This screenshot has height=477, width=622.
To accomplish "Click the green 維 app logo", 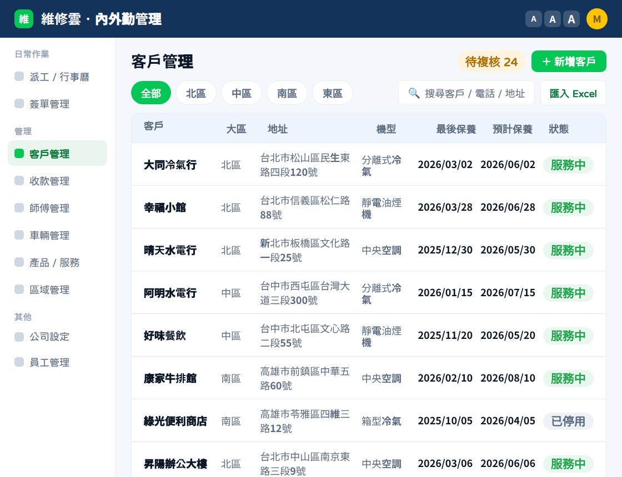I will (24, 19).
